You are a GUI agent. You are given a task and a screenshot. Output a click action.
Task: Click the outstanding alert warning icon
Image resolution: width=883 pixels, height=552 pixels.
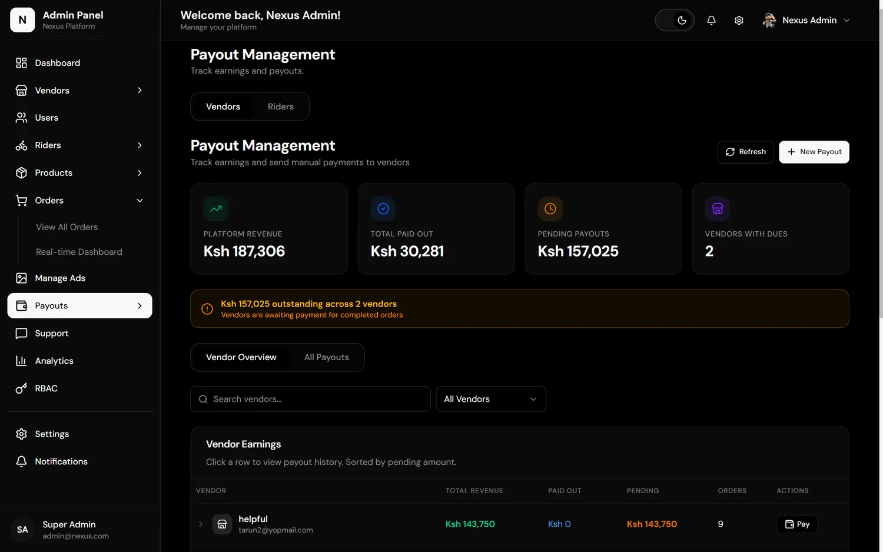(207, 309)
